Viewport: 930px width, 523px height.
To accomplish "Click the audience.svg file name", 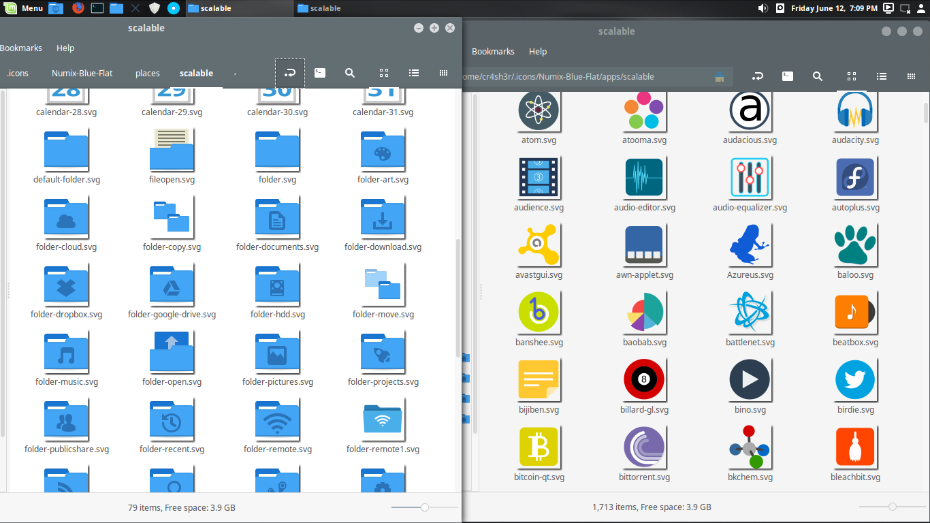I will tap(539, 208).
